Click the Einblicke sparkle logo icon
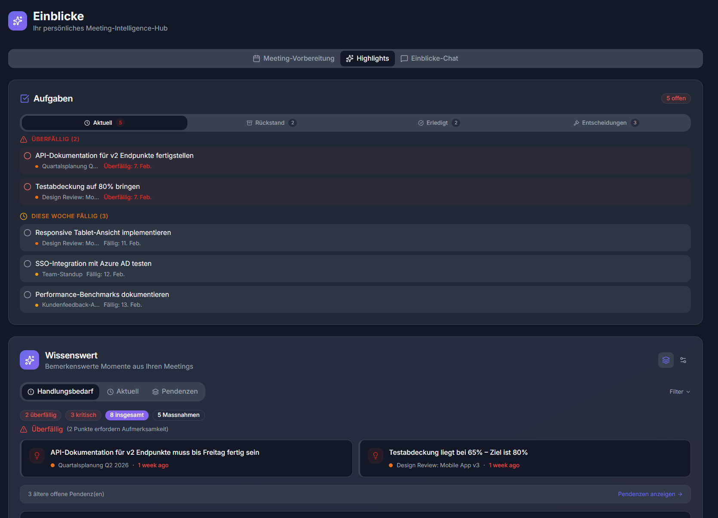 click(x=18, y=21)
